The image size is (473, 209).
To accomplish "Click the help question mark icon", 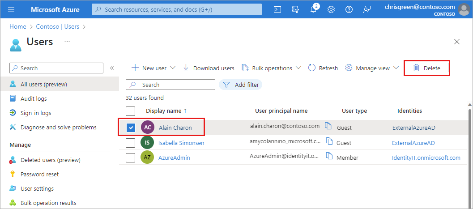I will [349, 9].
